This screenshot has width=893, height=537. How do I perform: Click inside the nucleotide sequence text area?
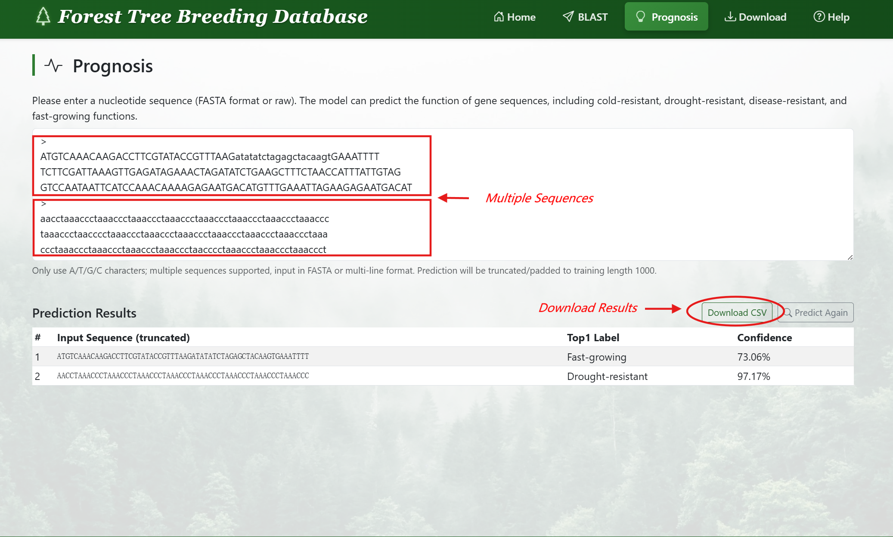click(443, 194)
